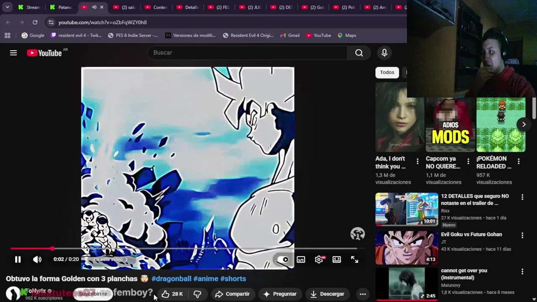Click the #anime hashtag
The image size is (537, 302).
206,279
